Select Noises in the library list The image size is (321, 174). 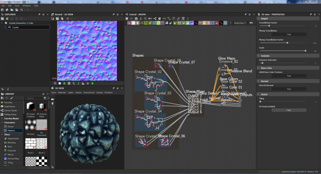point(11,126)
